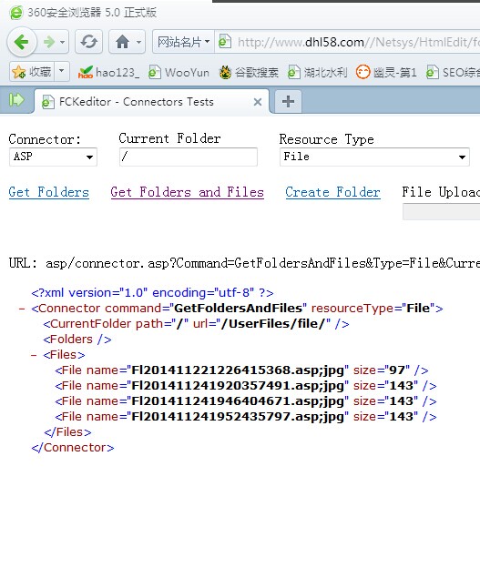Click Get Folders link
480x588 pixels.
(x=49, y=192)
